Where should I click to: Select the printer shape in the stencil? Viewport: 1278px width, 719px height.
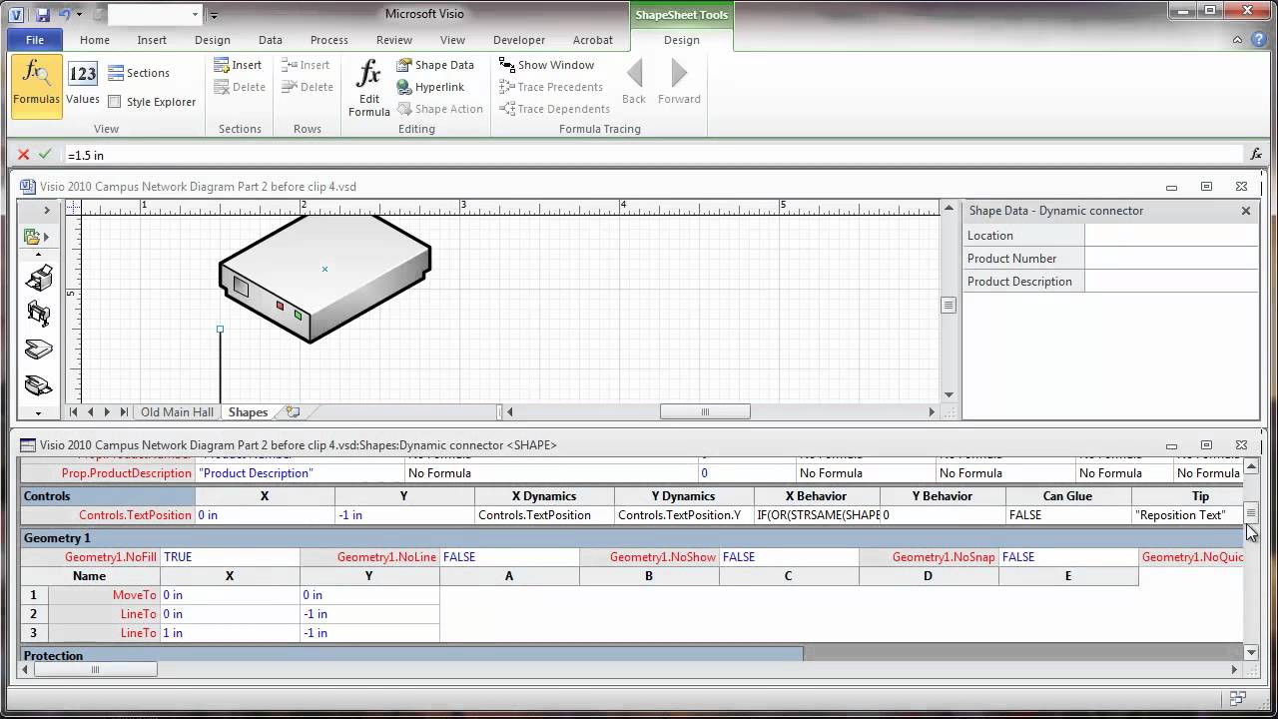click(38, 279)
